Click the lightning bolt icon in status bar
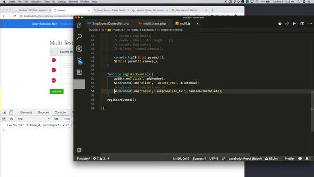The image size is (314, 177). pyautogui.click(x=108, y=158)
